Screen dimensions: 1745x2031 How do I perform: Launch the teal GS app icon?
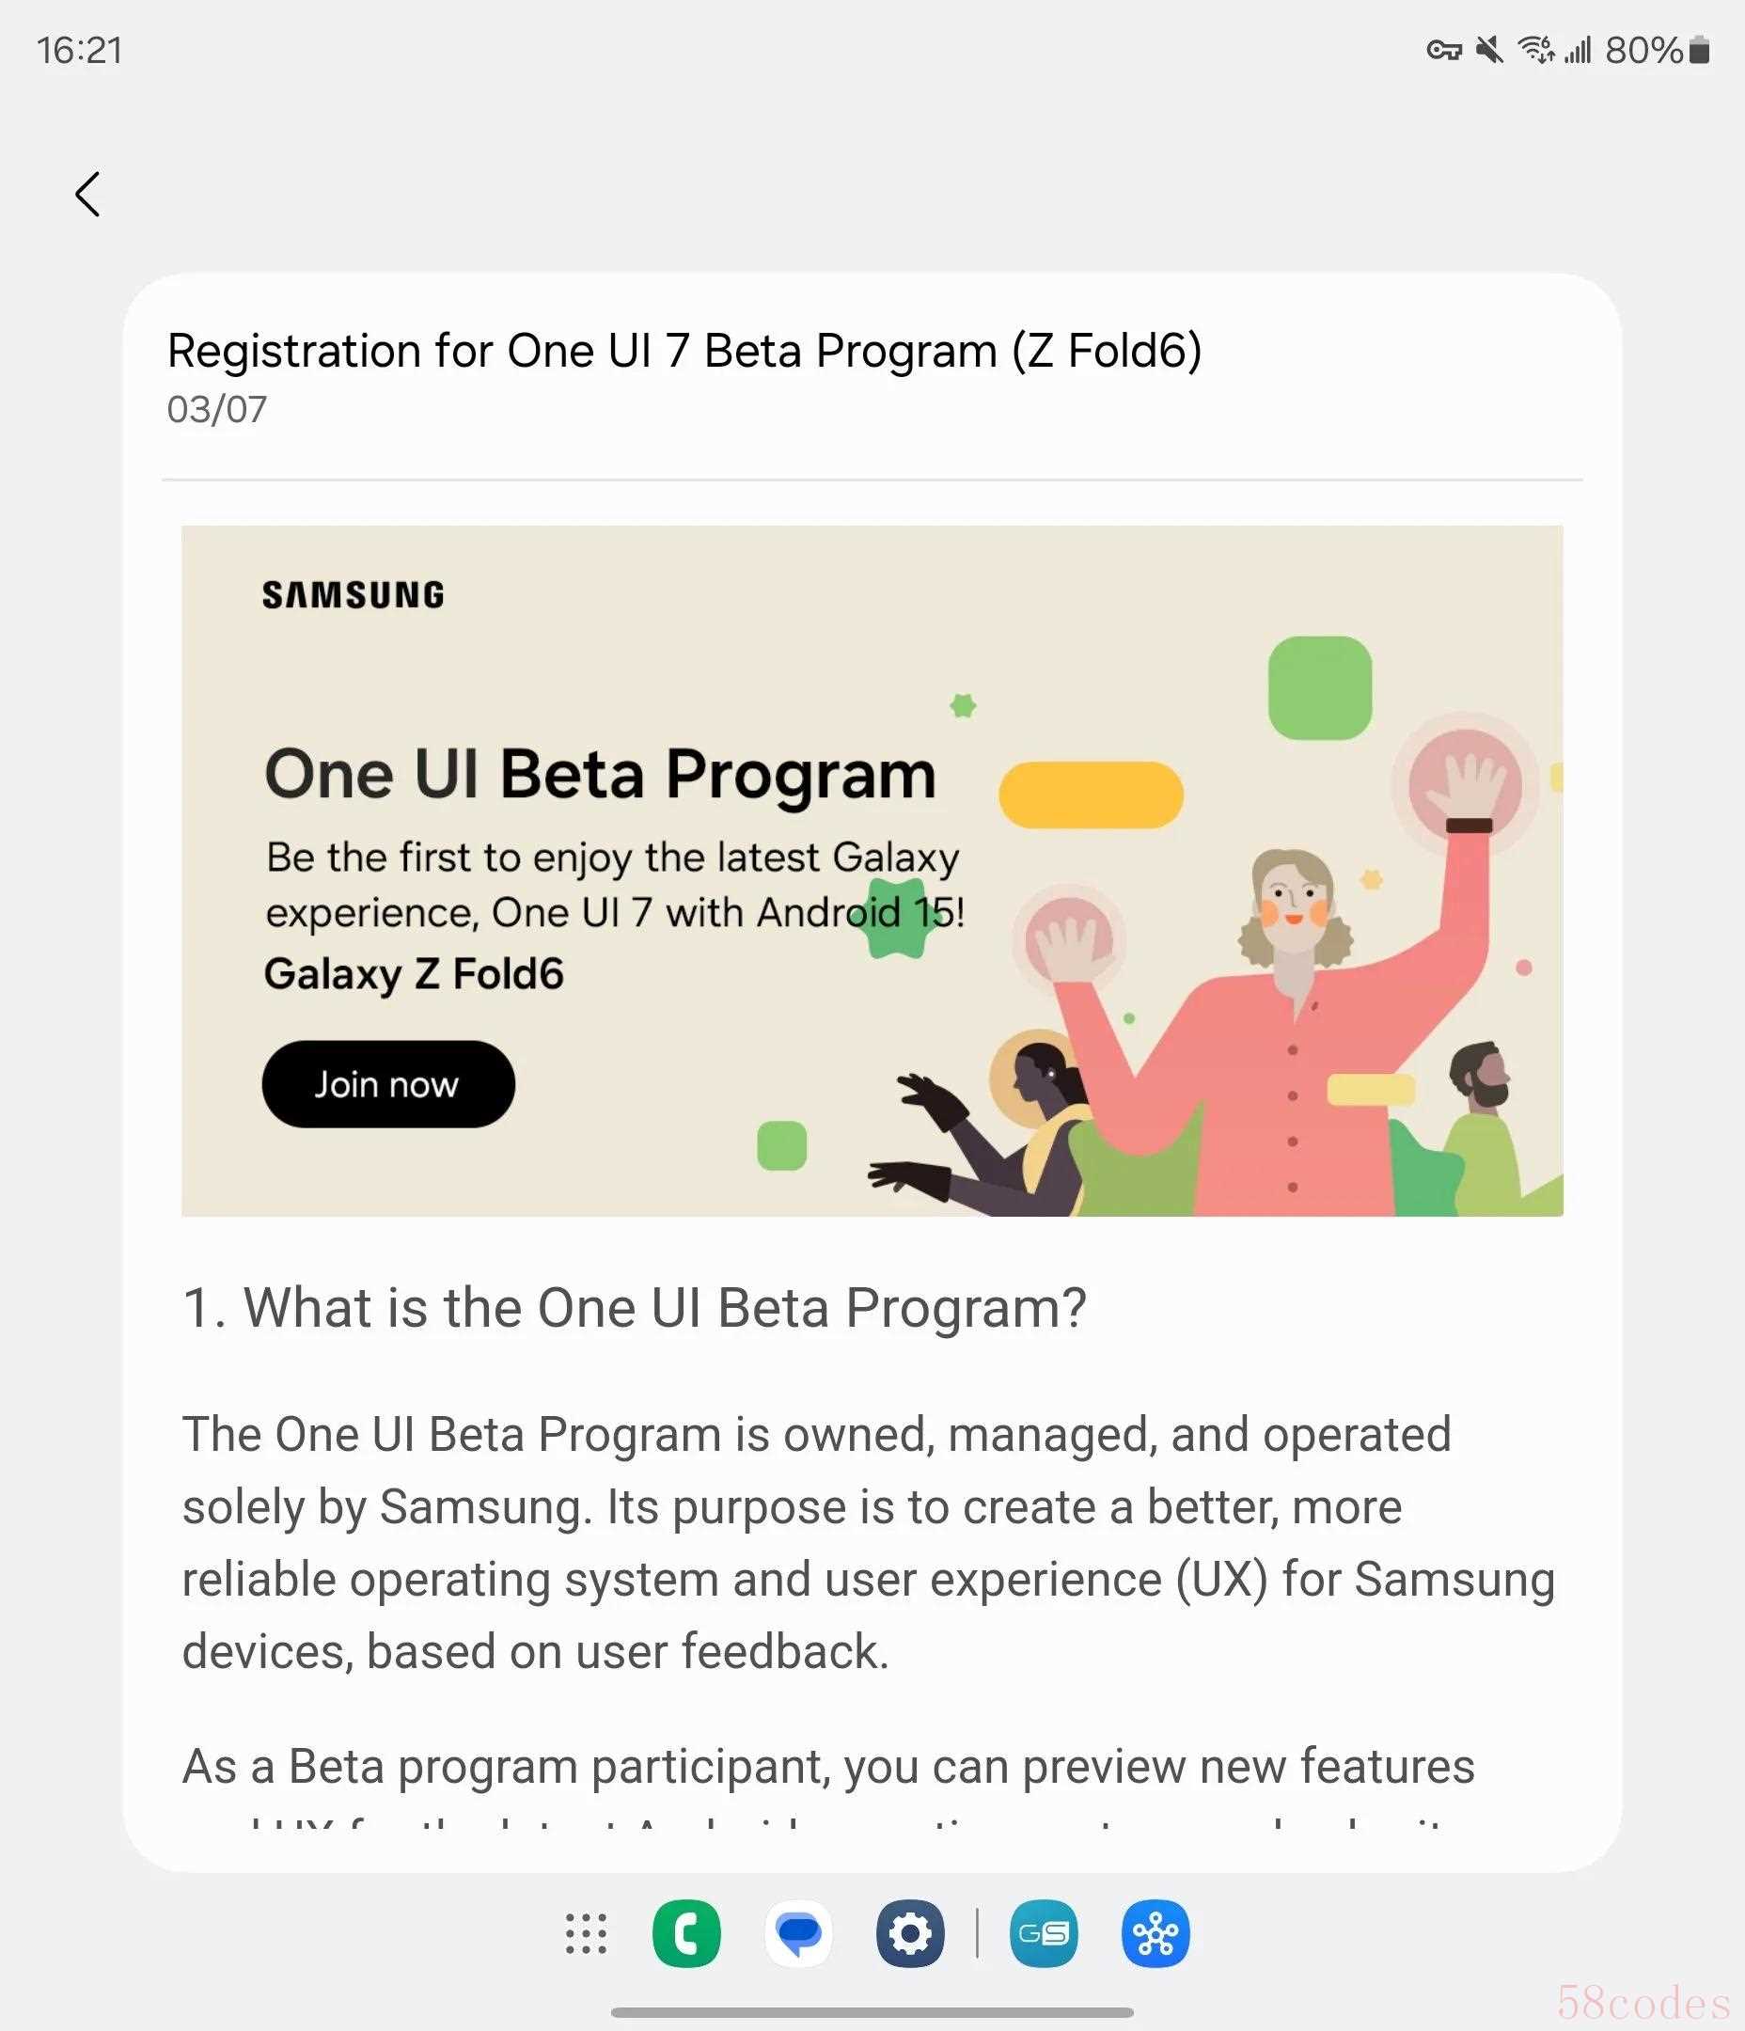point(1043,1933)
